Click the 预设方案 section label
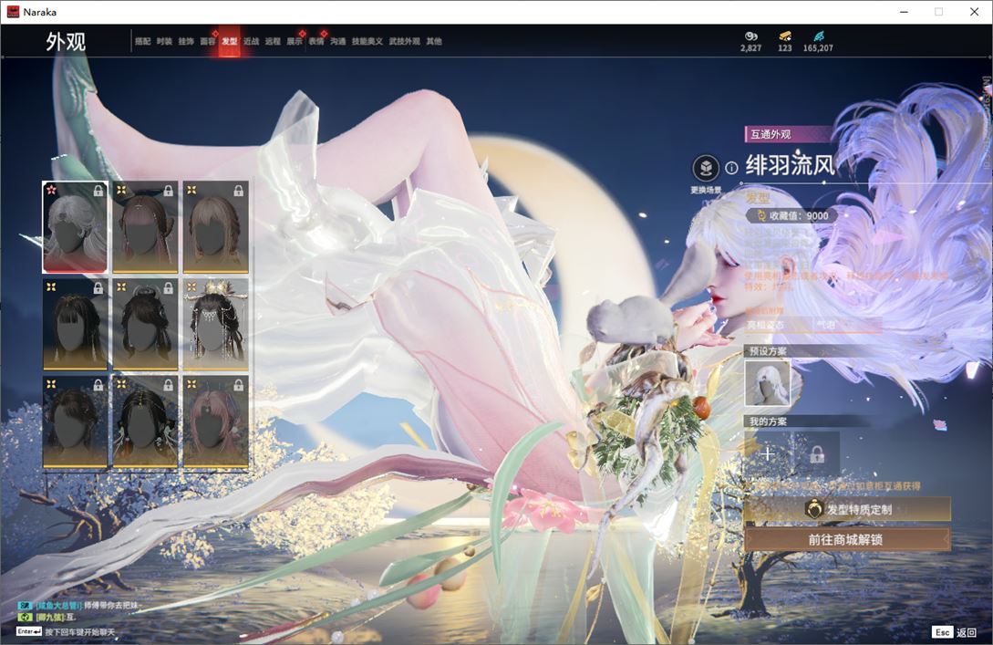Viewport: 993px width, 645px height. click(768, 351)
